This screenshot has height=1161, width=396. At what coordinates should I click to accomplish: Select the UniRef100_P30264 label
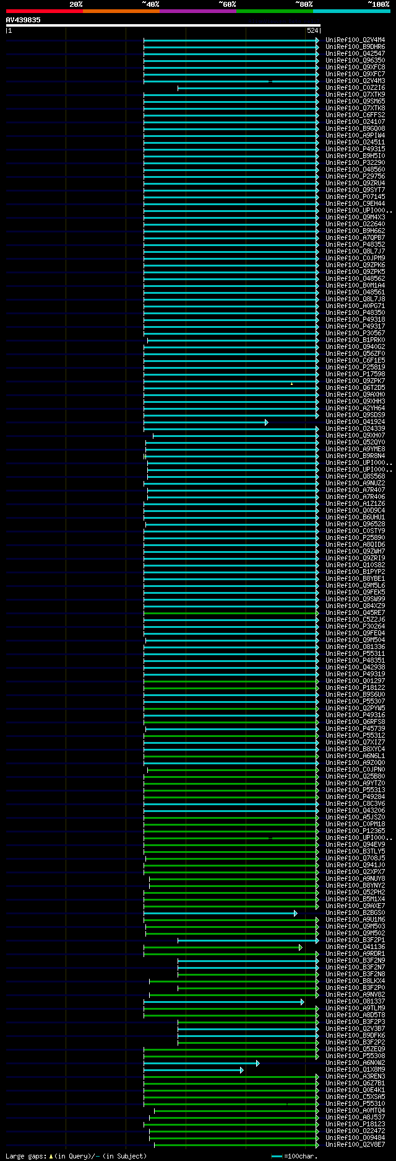[x=355, y=626]
